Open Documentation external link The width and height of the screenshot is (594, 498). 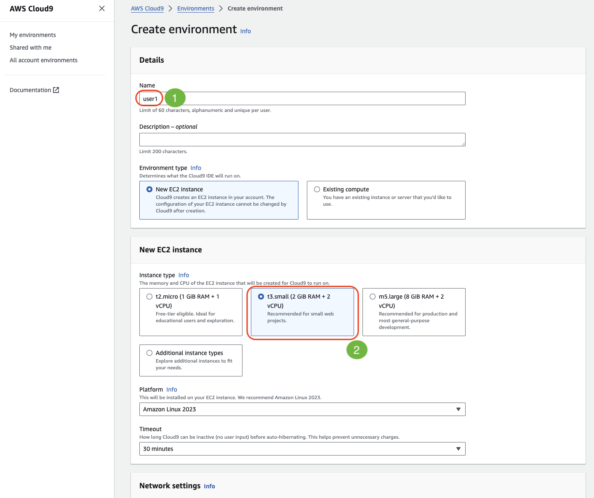pyautogui.click(x=34, y=90)
